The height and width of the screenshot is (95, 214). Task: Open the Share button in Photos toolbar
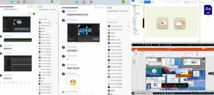click(x=193, y=2)
